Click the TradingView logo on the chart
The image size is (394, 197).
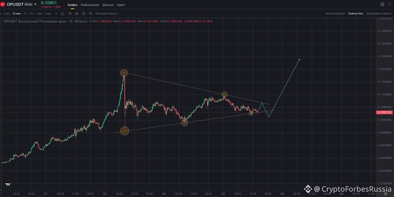click(x=8, y=185)
